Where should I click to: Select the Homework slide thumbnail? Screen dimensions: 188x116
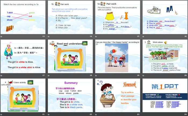tap(118, 95)
